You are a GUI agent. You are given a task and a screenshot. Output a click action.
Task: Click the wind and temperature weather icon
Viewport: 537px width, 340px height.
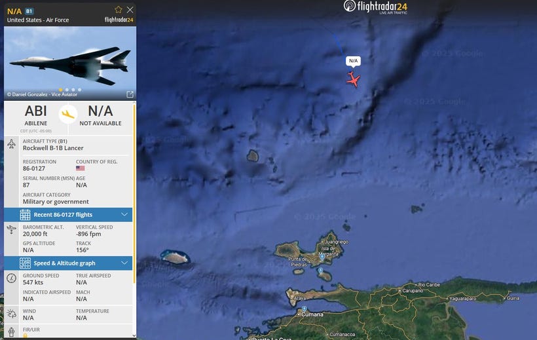11,314
